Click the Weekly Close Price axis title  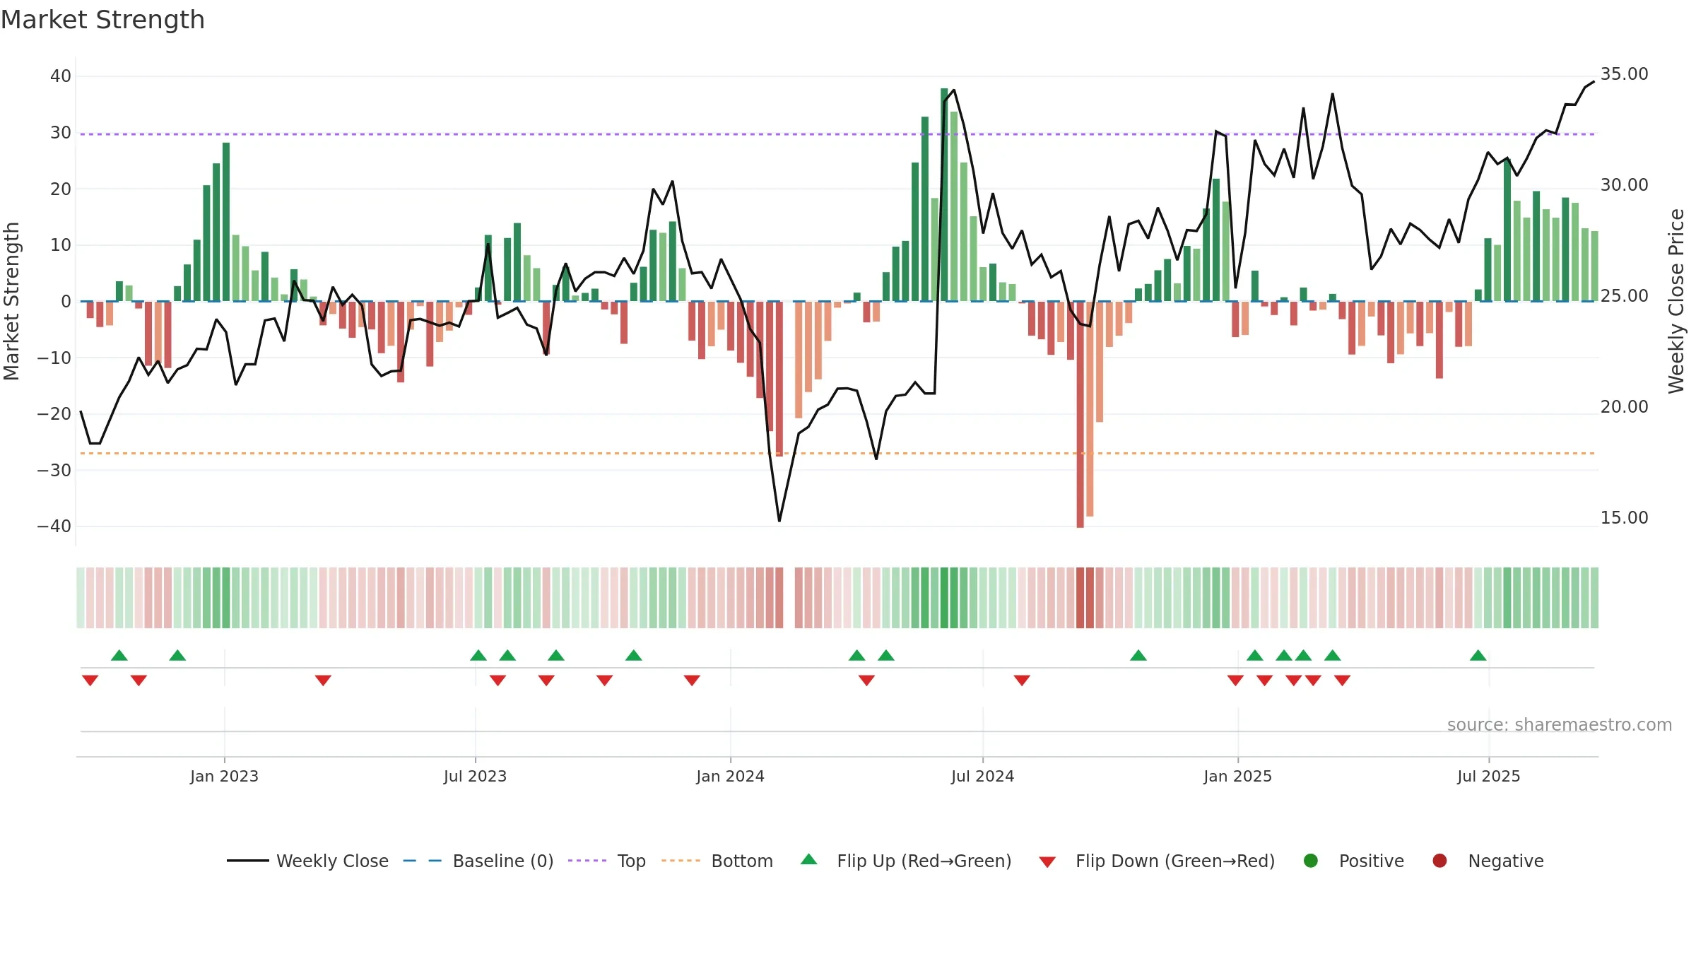tap(1676, 301)
